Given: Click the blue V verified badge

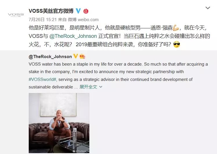Looking at the screenshot, I should [x=78, y=11].
